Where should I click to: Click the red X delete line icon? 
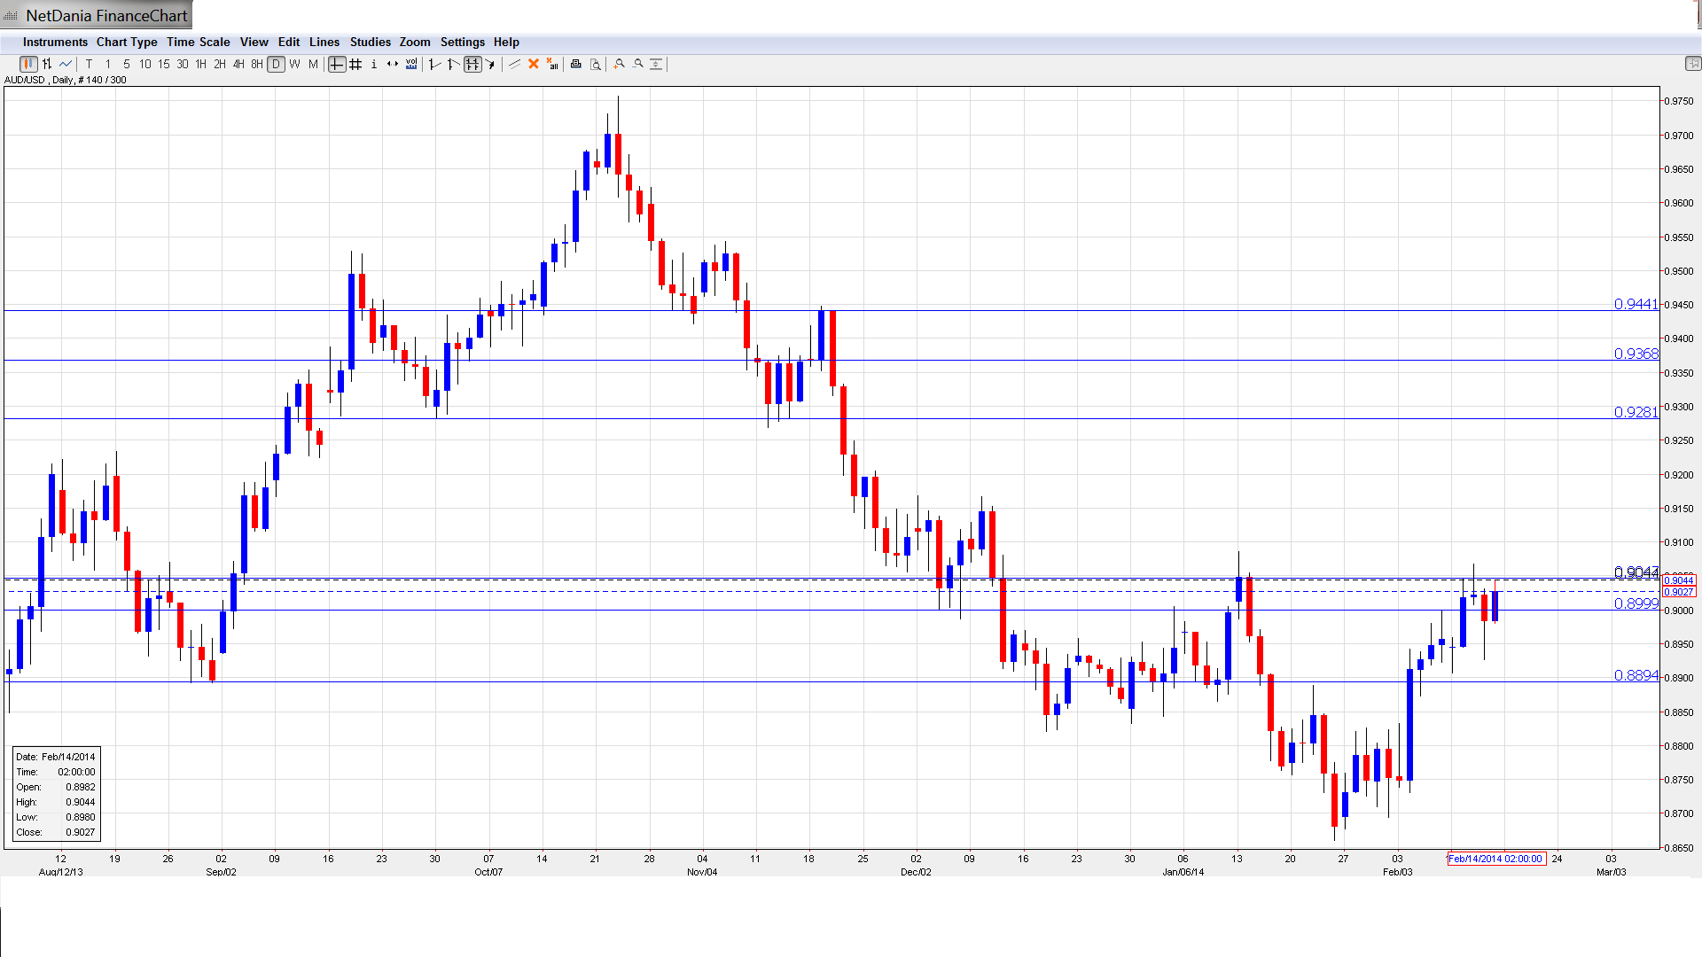(534, 64)
